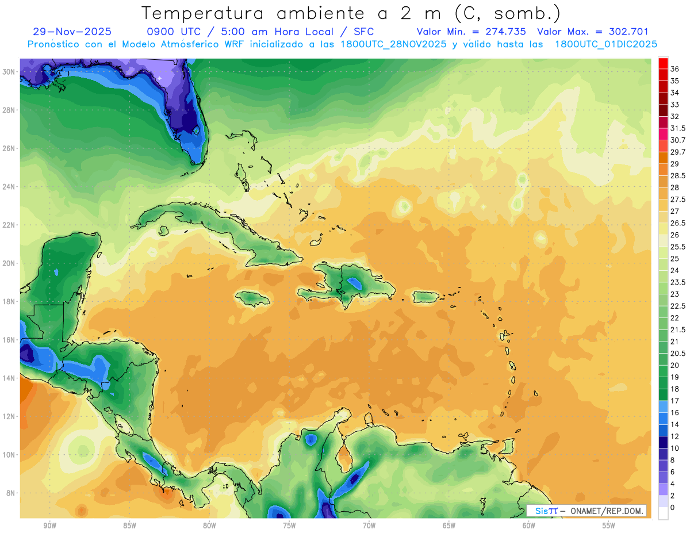Screen dimensions: 690x533
Task: Click the legend value 23.5
Action: pyautogui.click(x=678, y=282)
